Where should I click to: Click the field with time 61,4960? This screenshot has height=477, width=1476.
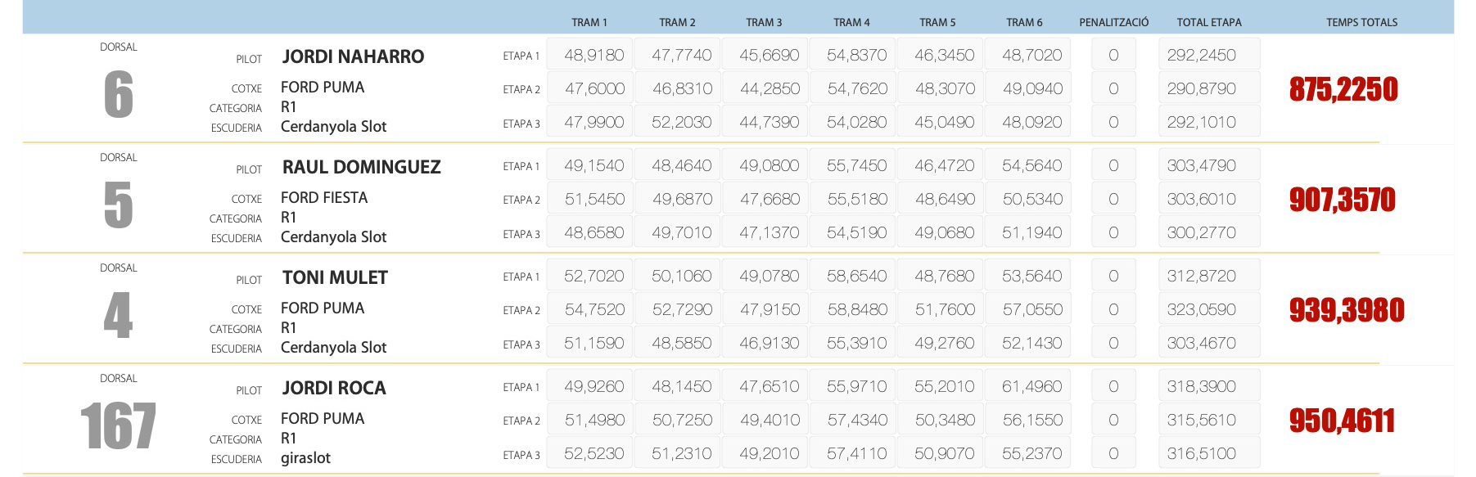pyautogui.click(x=1031, y=386)
